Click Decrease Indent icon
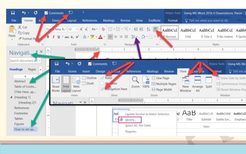Image resolution: width=246 pixels, height=154 pixels. tap(136, 29)
